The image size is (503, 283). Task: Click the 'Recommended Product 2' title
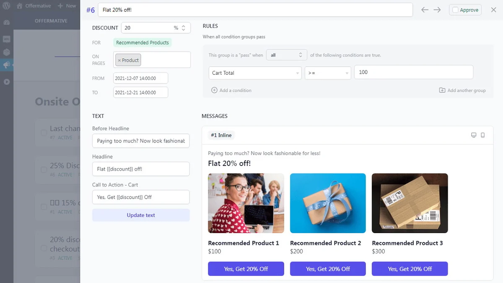[x=326, y=243]
